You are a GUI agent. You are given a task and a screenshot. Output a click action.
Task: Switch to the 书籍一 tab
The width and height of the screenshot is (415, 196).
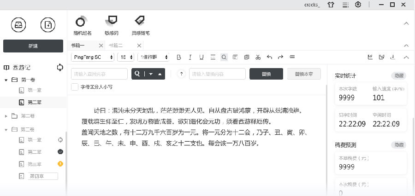(77, 46)
